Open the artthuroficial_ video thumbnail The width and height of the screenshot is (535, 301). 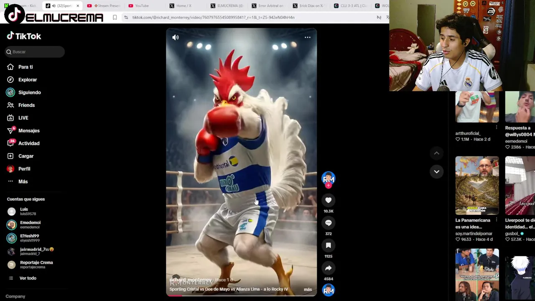pyautogui.click(x=477, y=107)
